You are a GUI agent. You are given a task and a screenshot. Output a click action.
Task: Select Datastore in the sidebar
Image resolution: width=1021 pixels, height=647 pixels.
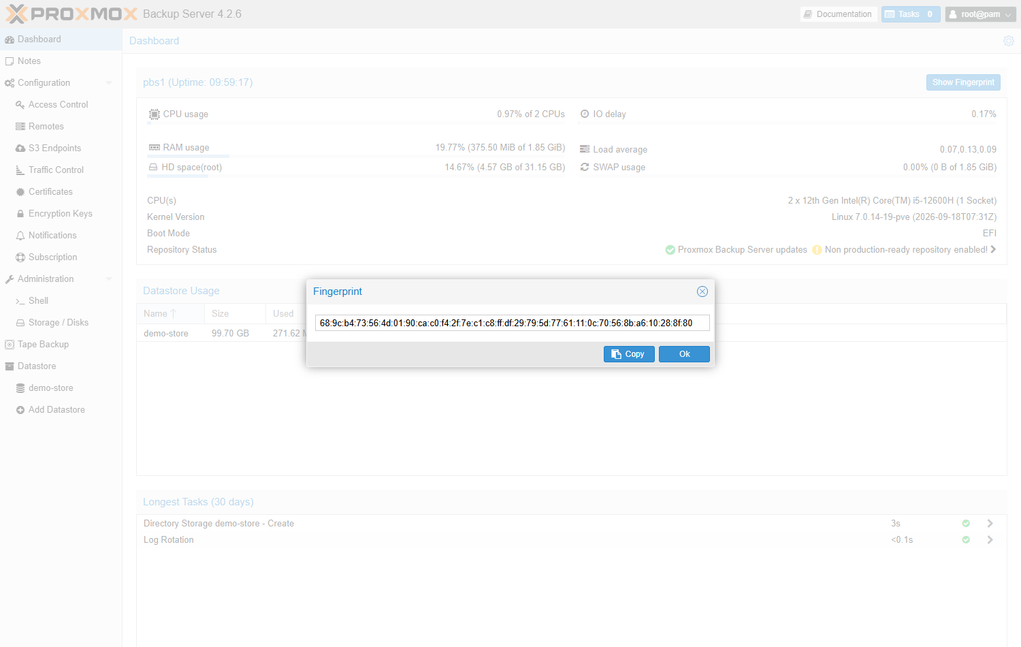click(x=61, y=366)
